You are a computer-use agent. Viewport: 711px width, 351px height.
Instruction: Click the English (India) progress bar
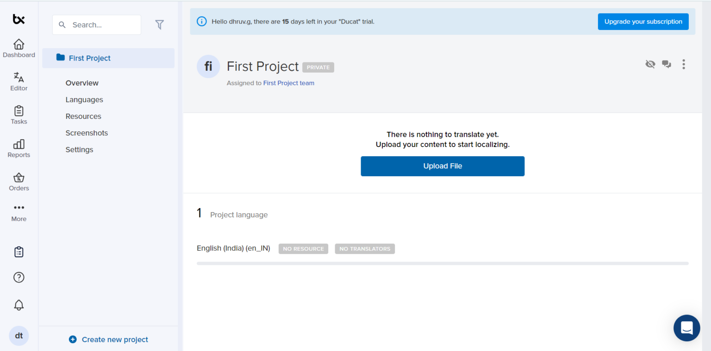pyautogui.click(x=442, y=264)
